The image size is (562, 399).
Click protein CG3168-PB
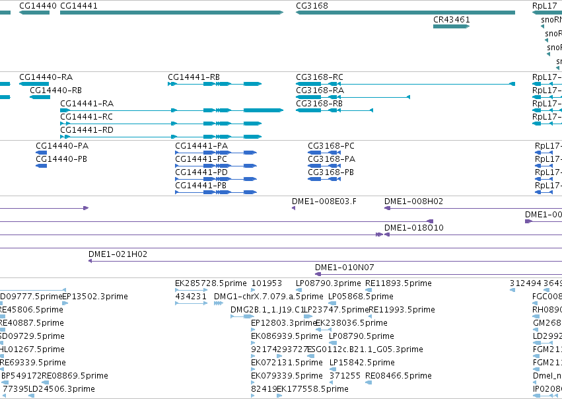tap(331, 172)
